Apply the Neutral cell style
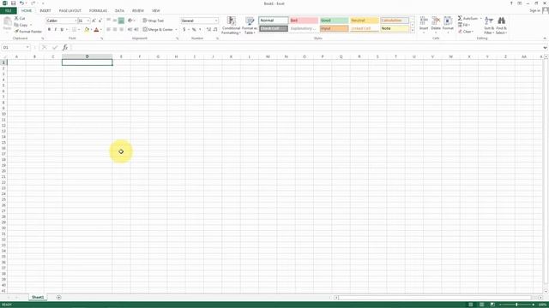The height and width of the screenshot is (308, 549). 364,21
